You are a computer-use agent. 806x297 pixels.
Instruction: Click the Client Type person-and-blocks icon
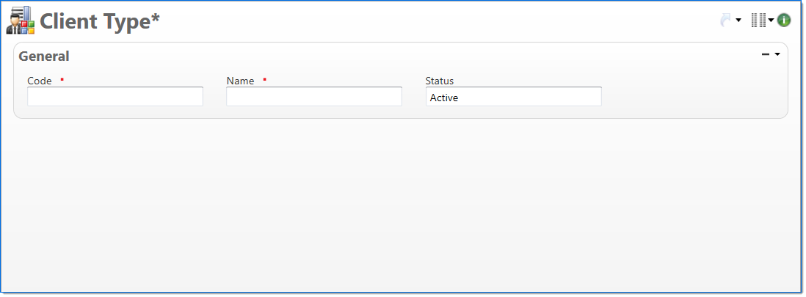pos(20,20)
